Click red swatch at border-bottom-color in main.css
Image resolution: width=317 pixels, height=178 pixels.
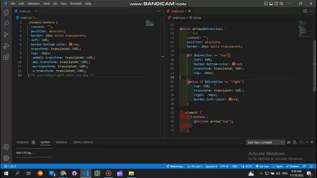(70, 44)
